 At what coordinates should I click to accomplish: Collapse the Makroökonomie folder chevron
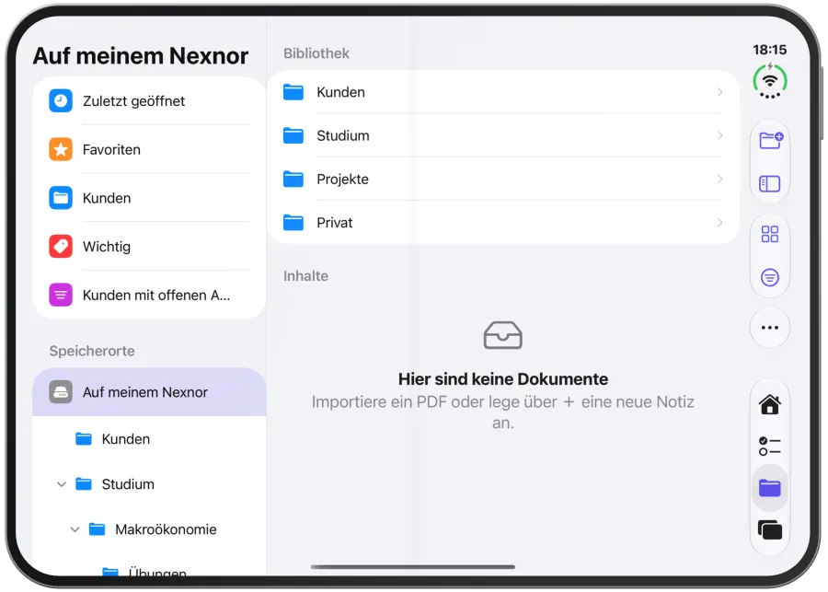point(75,529)
